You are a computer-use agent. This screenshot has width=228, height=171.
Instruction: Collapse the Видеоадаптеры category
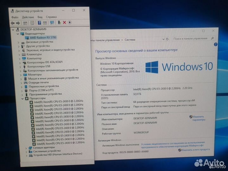click(x=18, y=34)
